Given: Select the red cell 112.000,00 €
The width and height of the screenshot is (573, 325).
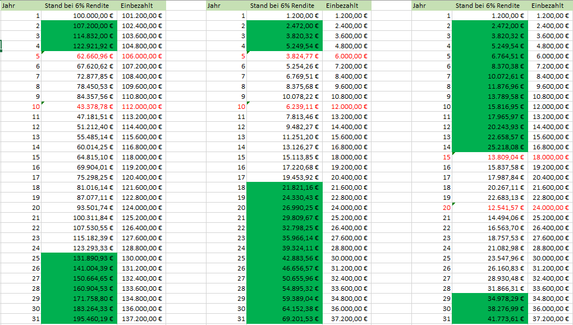Looking at the screenshot, I should 141,107.
